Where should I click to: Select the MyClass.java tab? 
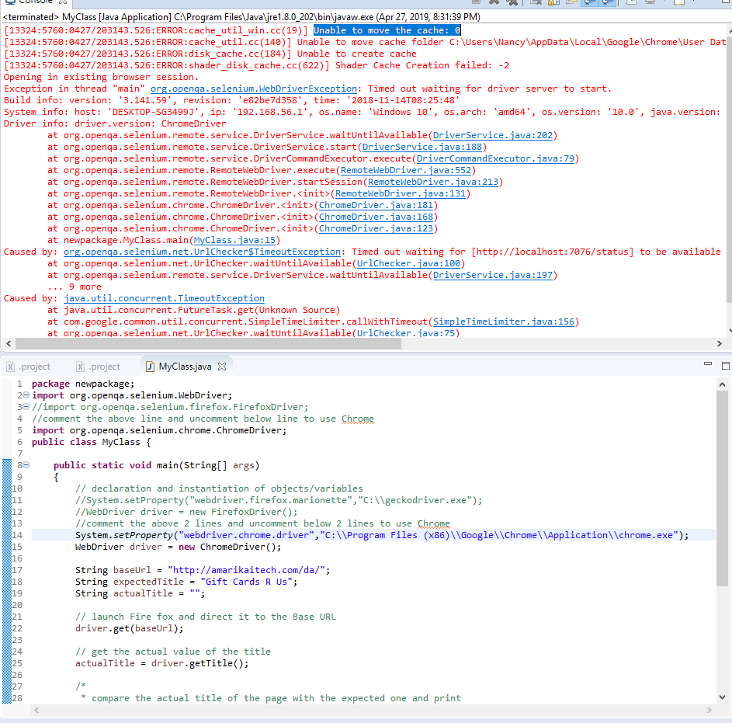click(x=186, y=367)
